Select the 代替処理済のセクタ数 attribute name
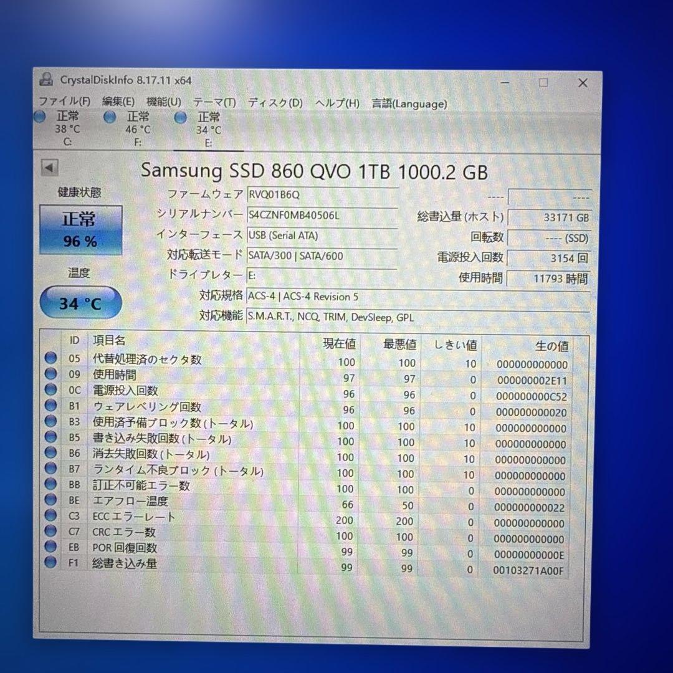 [x=147, y=360]
